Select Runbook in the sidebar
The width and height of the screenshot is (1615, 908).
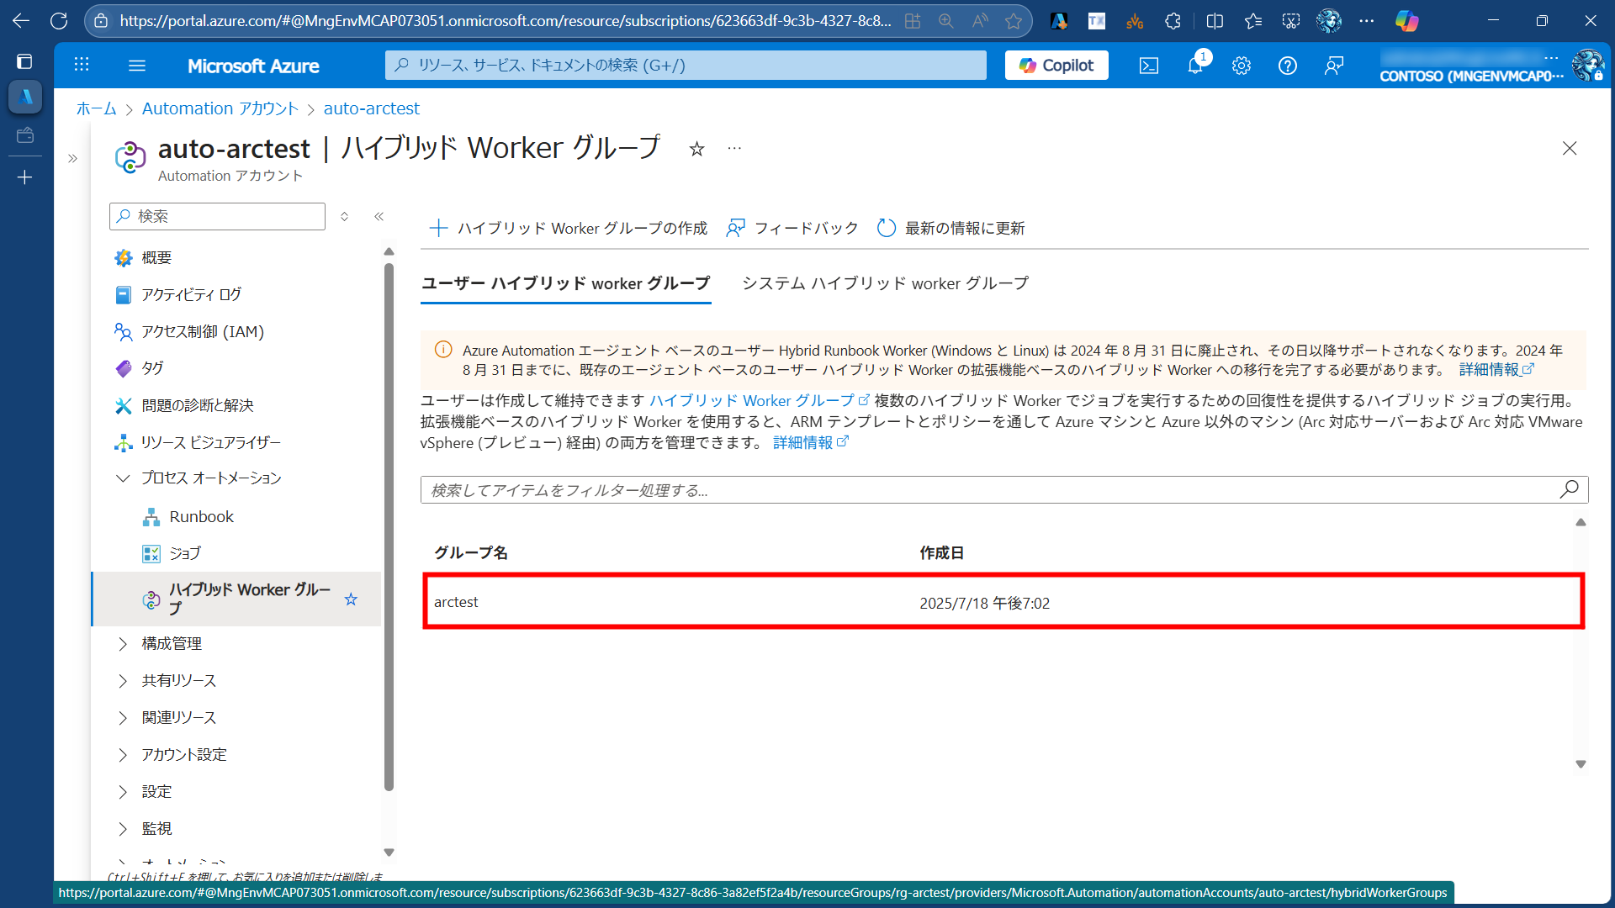[x=200, y=516]
